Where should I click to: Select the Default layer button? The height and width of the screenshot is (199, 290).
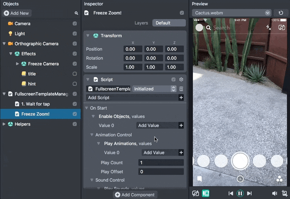coord(169,23)
